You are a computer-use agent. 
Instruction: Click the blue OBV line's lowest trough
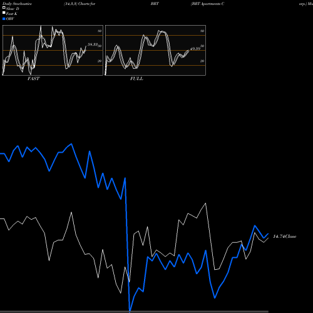[x=130, y=311]
